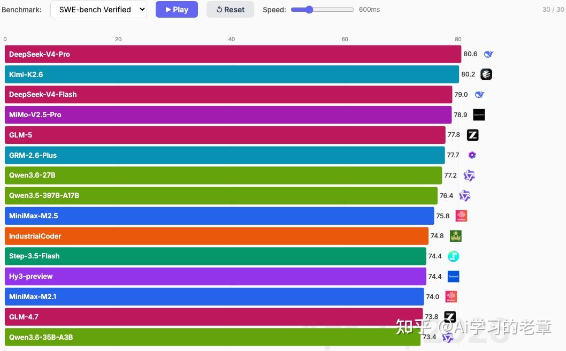Click the 30 / 30 frame counter

[553, 10]
